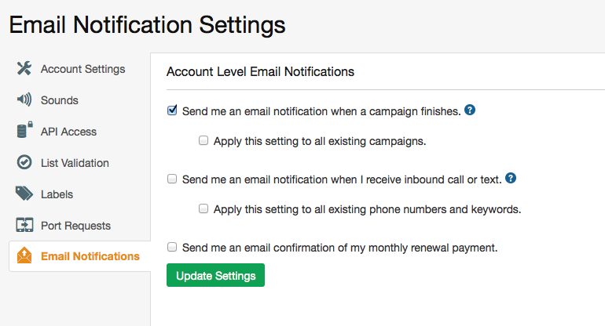Click the orange envelope icon for Email Notifications
This screenshot has height=326, width=605.
click(x=24, y=256)
